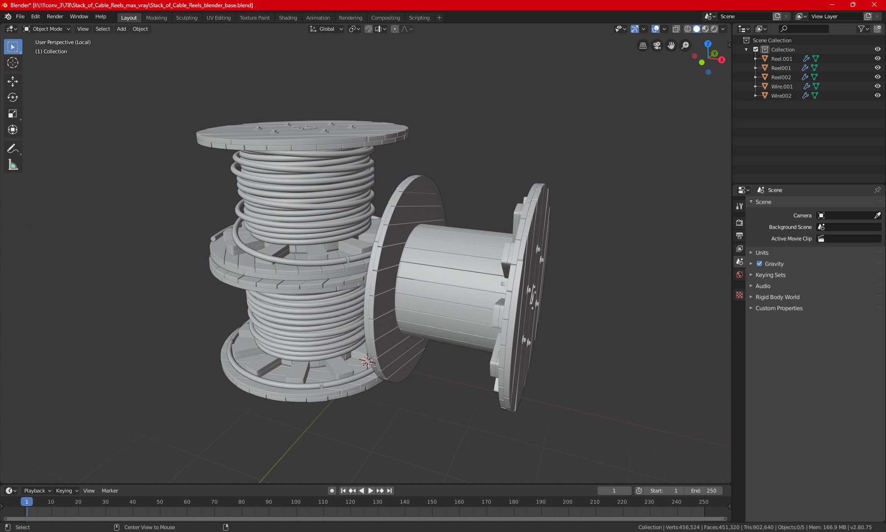Open the Render properties tab
The image size is (886, 532).
[739, 223]
